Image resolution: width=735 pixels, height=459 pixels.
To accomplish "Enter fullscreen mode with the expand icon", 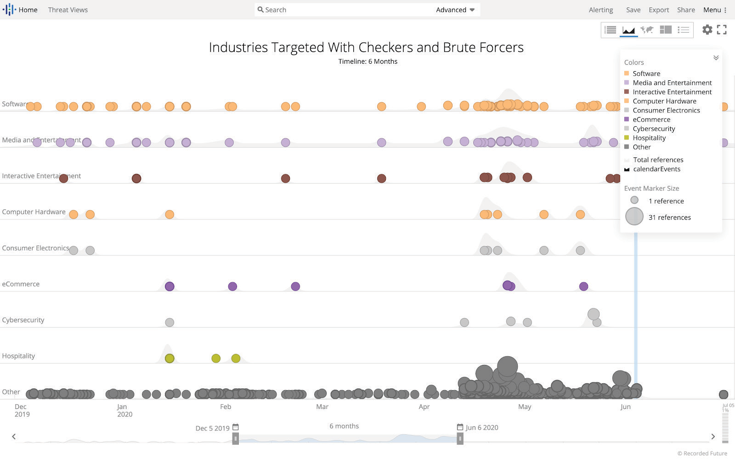I will pyautogui.click(x=722, y=30).
